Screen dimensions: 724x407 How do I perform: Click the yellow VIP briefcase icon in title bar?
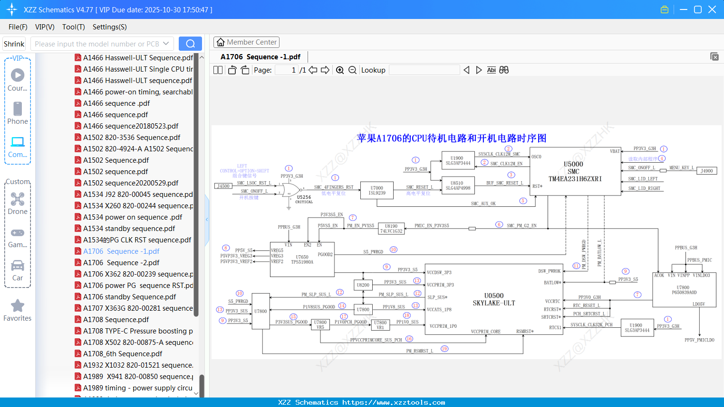pyautogui.click(x=665, y=9)
